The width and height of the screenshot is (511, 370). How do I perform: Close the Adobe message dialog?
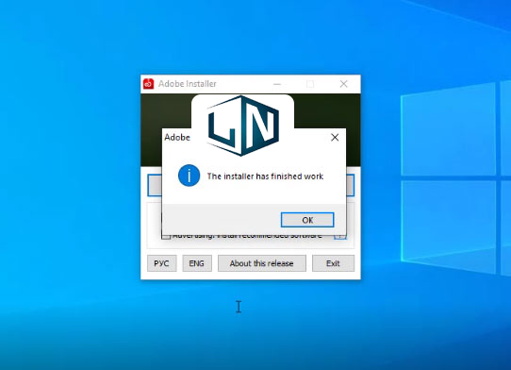coord(335,138)
